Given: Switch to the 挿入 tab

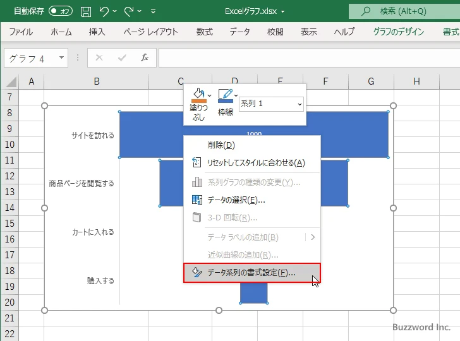Looking at the screenshot, I should [x=97, y=32].
